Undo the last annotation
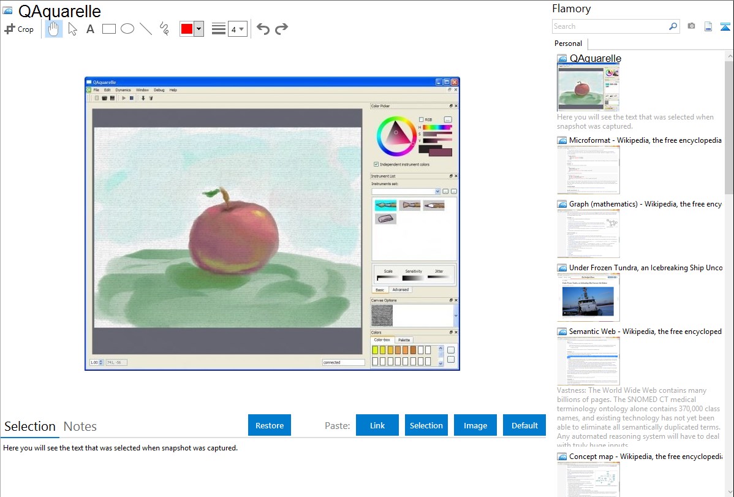The width and height of the screenshot is (734, 497). point(263,29)
